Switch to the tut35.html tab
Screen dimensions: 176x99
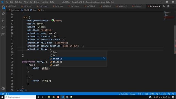pyautogui.click(x=138, y=6)
